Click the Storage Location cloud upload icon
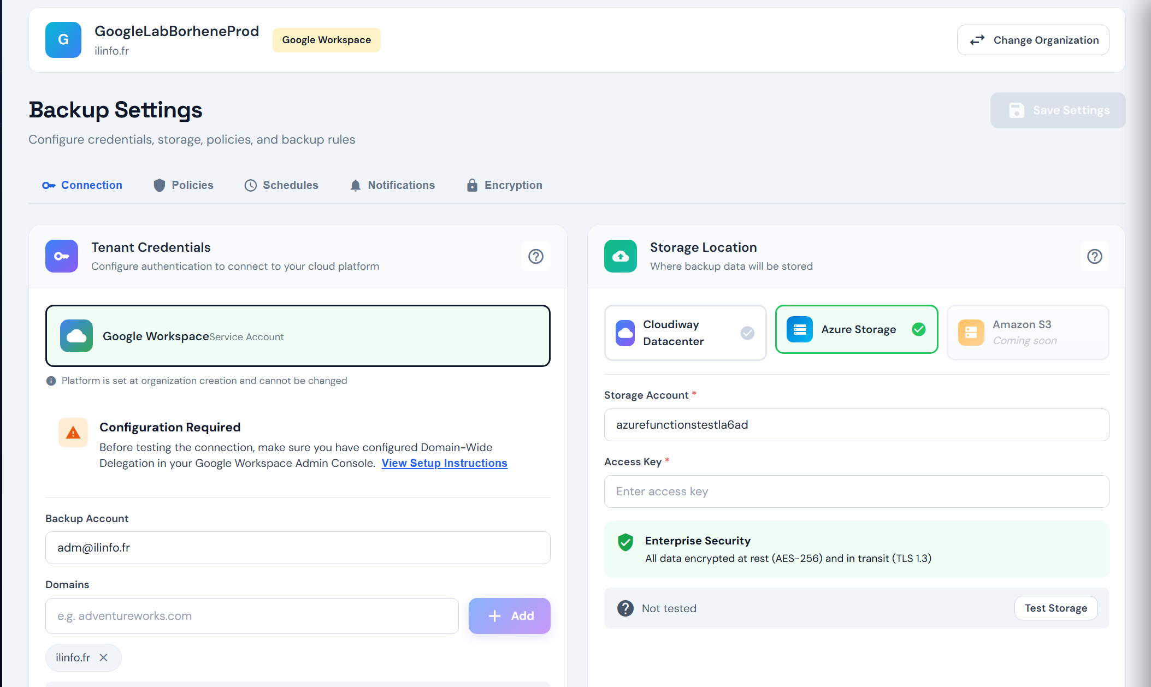 (621, 256)
